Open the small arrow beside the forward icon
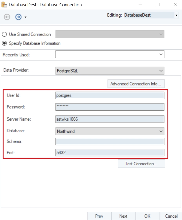Viewport: 182px width, 220px height. [26, 17]
